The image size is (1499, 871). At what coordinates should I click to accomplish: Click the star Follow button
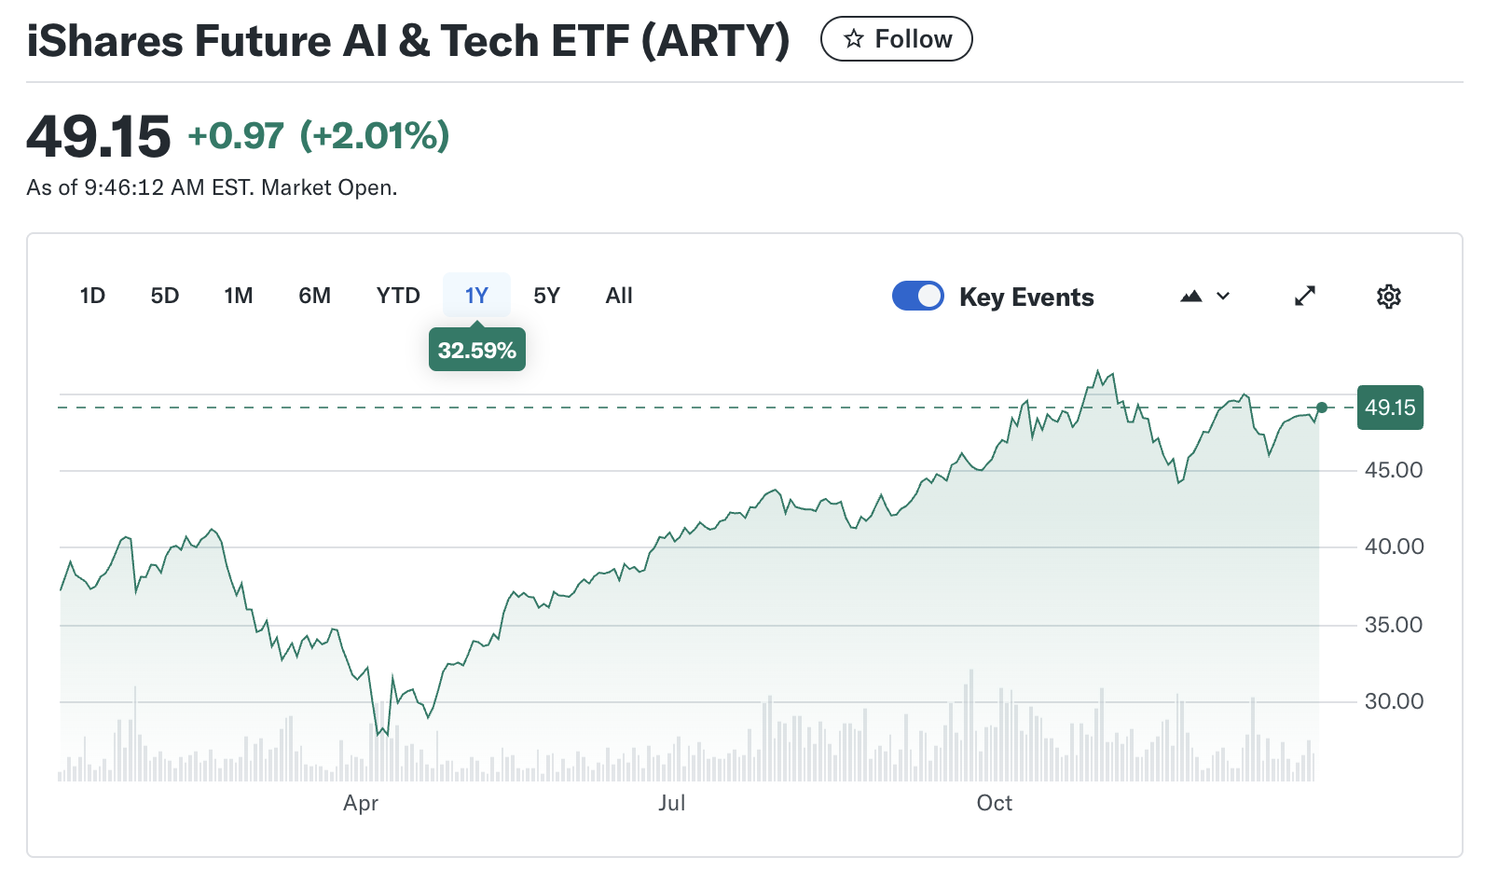(x=896, y=39)
